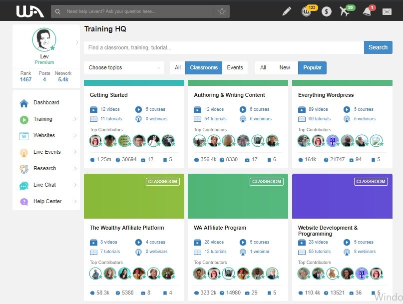Click first top contributor avatar in Getting Started
Screen dimensions: 403x304
coord(95,141)
